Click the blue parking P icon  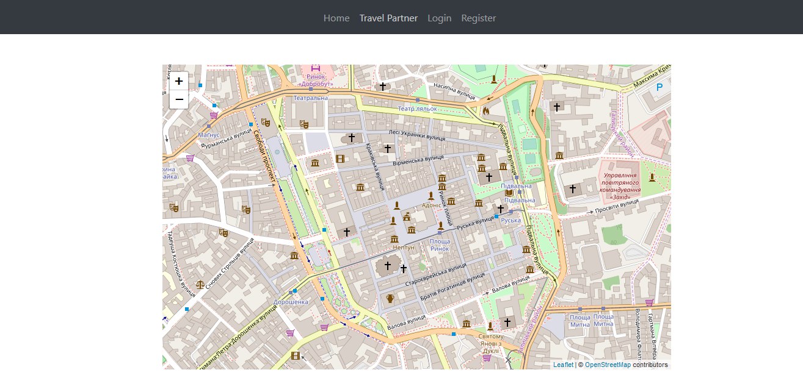point(659,88)
